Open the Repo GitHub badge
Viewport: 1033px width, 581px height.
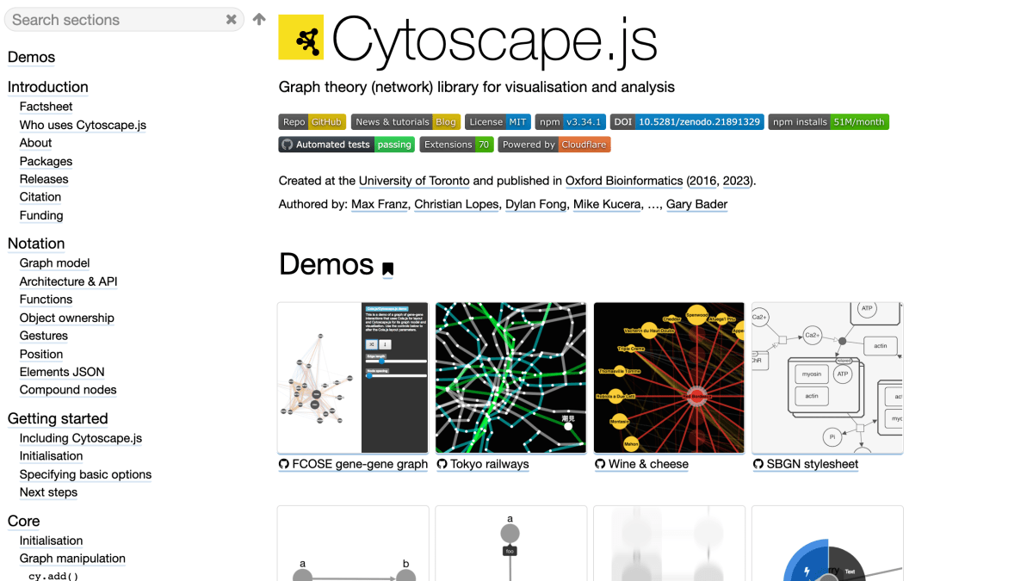tap(312, 122)
